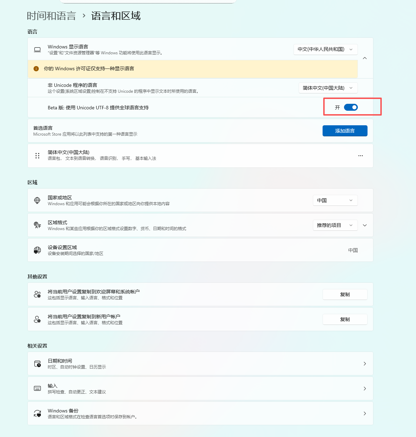Viewport: 416px width, 437px height.
Task: Click the icon for 复制到新用户帐户 row
Action: click(x=37, y=319)
